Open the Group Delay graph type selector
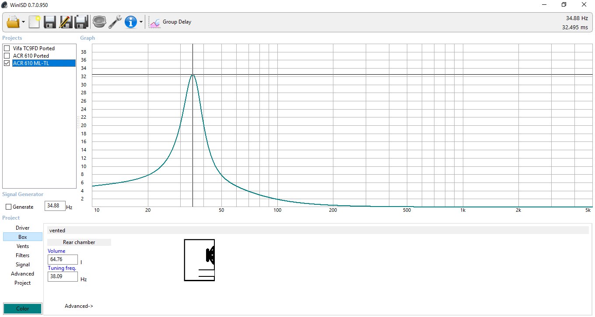 [x=177, y=22]
